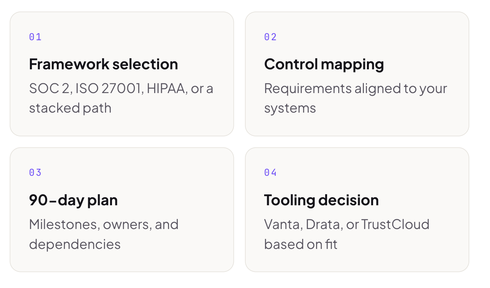
Task: Click the 'stacked path' description line
Action: (x=70, y=108)
